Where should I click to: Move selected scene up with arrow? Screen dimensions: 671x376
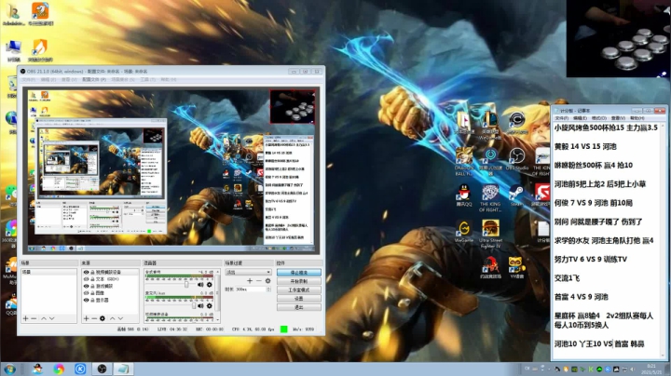tap(44, 318)
